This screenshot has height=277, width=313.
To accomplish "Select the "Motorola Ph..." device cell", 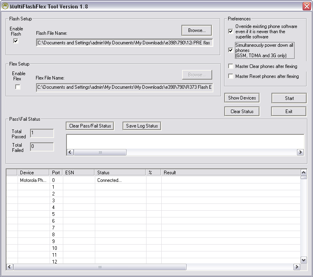I will coord(33,180).
